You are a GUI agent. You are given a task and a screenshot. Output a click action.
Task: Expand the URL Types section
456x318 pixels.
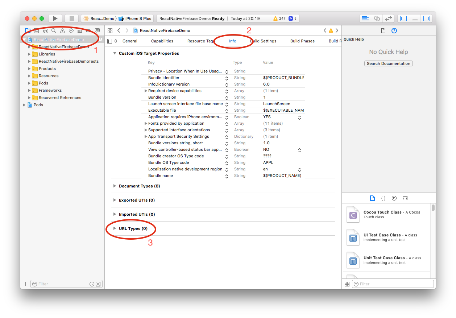pos(115,228)
